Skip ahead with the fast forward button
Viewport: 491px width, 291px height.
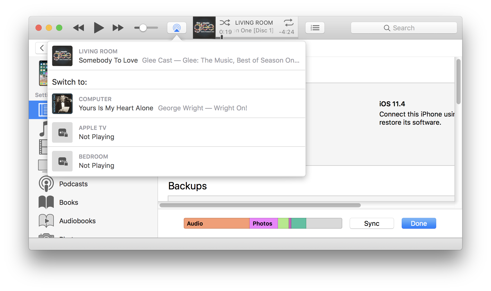point(118,28)
